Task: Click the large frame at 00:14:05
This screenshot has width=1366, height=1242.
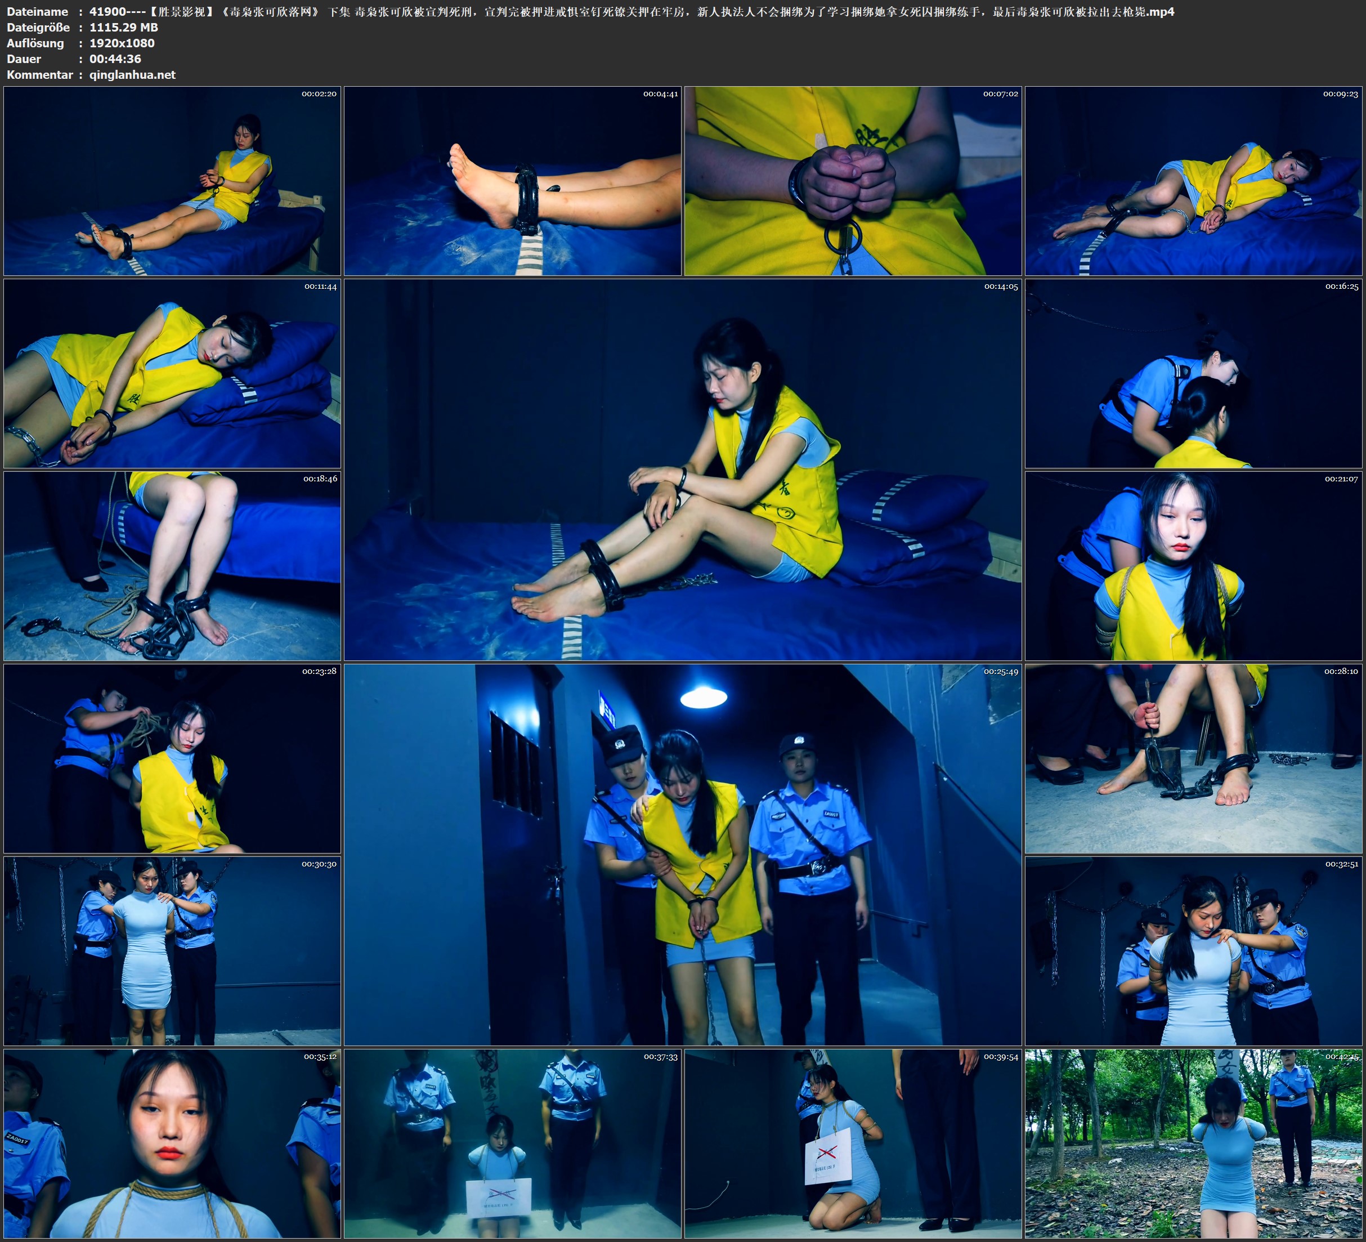Action: [x=683, y=470]
